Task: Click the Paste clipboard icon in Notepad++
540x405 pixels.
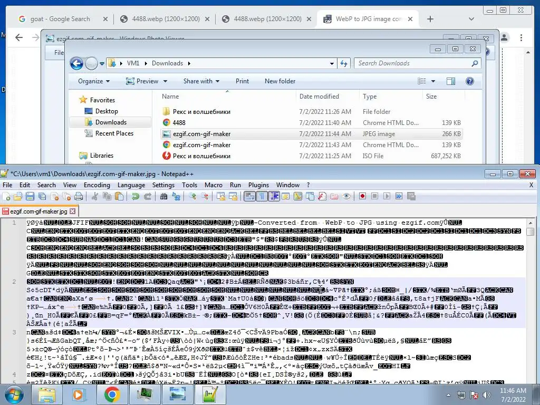Action: (119, 196)
